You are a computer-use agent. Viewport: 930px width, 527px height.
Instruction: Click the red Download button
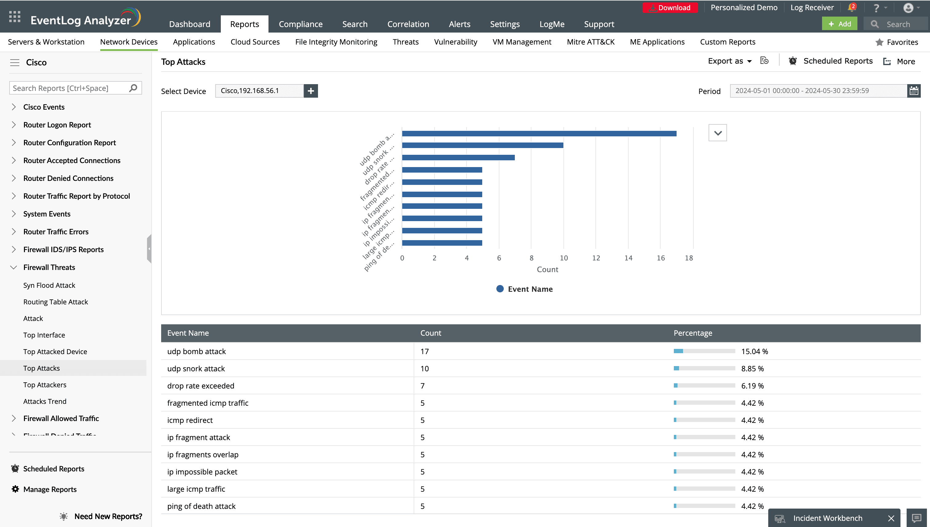tap(670, 8)
